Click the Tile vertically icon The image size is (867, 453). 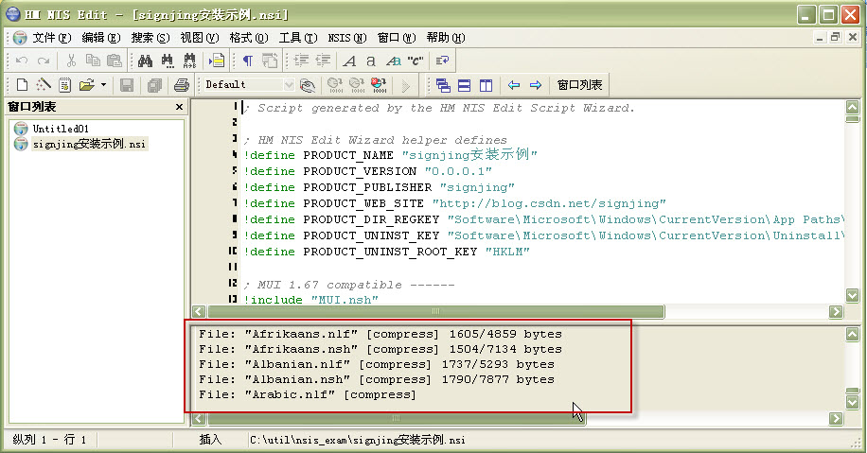486,85
